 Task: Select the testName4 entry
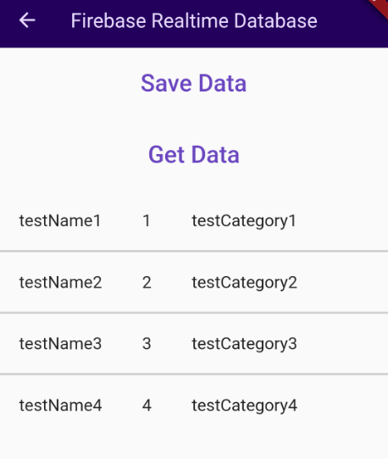[x=60, y=406]
